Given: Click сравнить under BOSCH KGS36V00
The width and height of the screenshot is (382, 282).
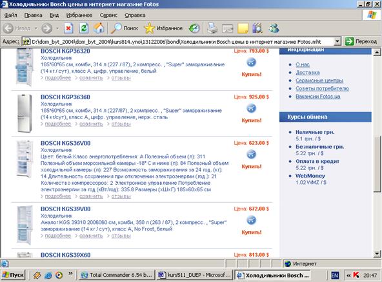Looking at the screenshot, I should (91, 196).
